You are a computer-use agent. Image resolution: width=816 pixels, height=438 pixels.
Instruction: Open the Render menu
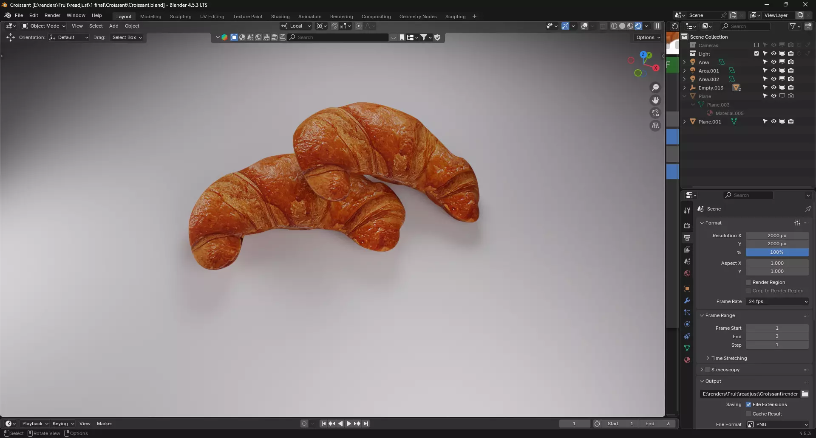click(52, 15)
